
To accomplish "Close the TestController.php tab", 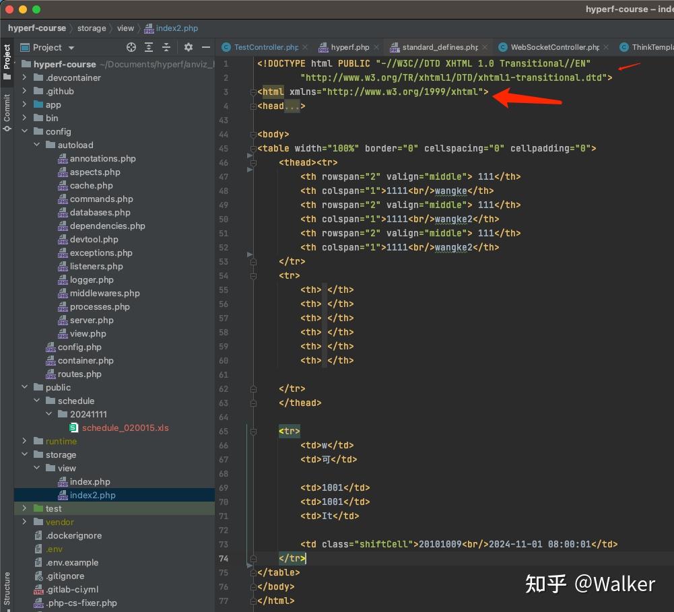I will coord(305,47).
